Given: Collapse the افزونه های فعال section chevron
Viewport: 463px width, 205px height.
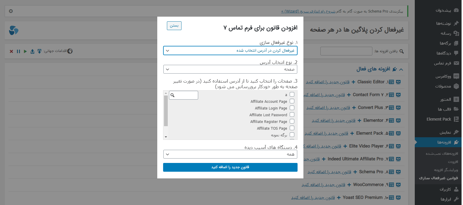Looking at the screenshot, I should (x=401, y=70).
